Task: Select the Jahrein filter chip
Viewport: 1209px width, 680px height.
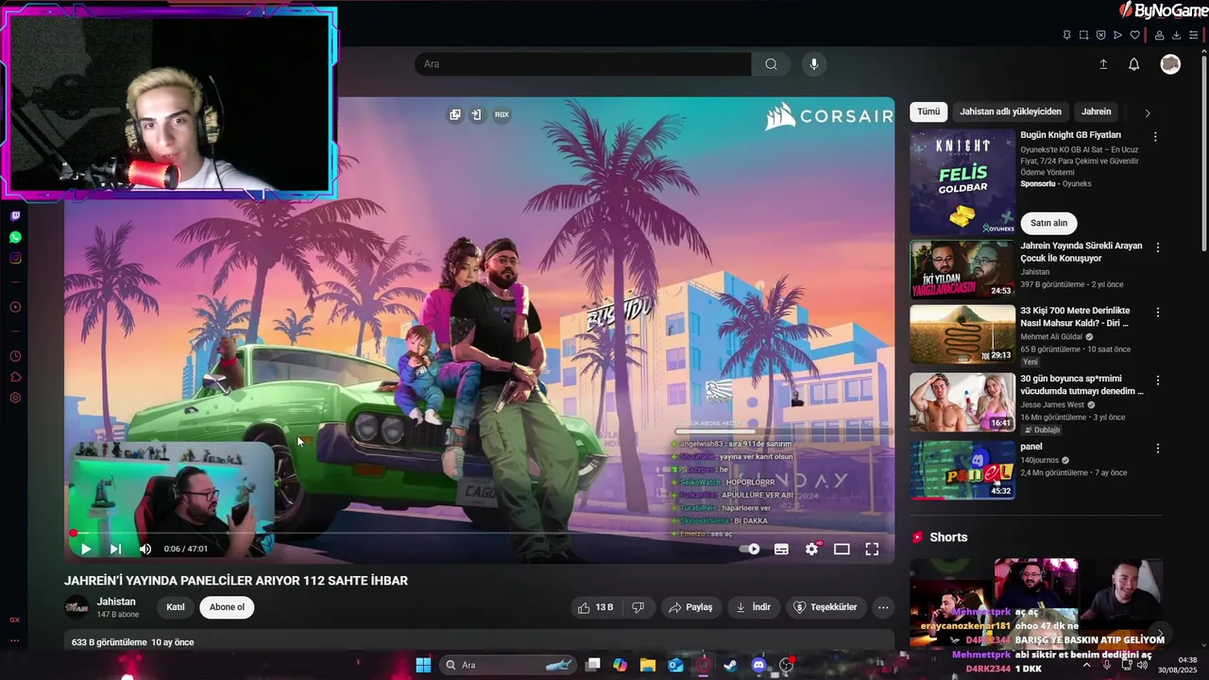Action: click(x=1097, y=111)
